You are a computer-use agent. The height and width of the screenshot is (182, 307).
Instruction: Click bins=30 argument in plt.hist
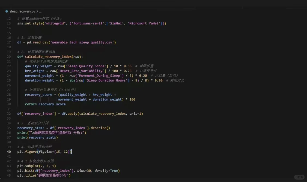(84, 171)
